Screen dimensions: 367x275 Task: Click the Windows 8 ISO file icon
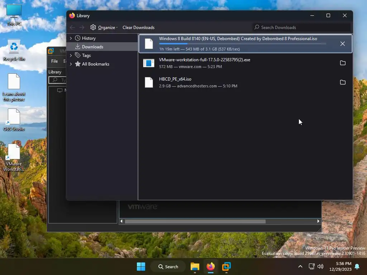click(149, 44)
